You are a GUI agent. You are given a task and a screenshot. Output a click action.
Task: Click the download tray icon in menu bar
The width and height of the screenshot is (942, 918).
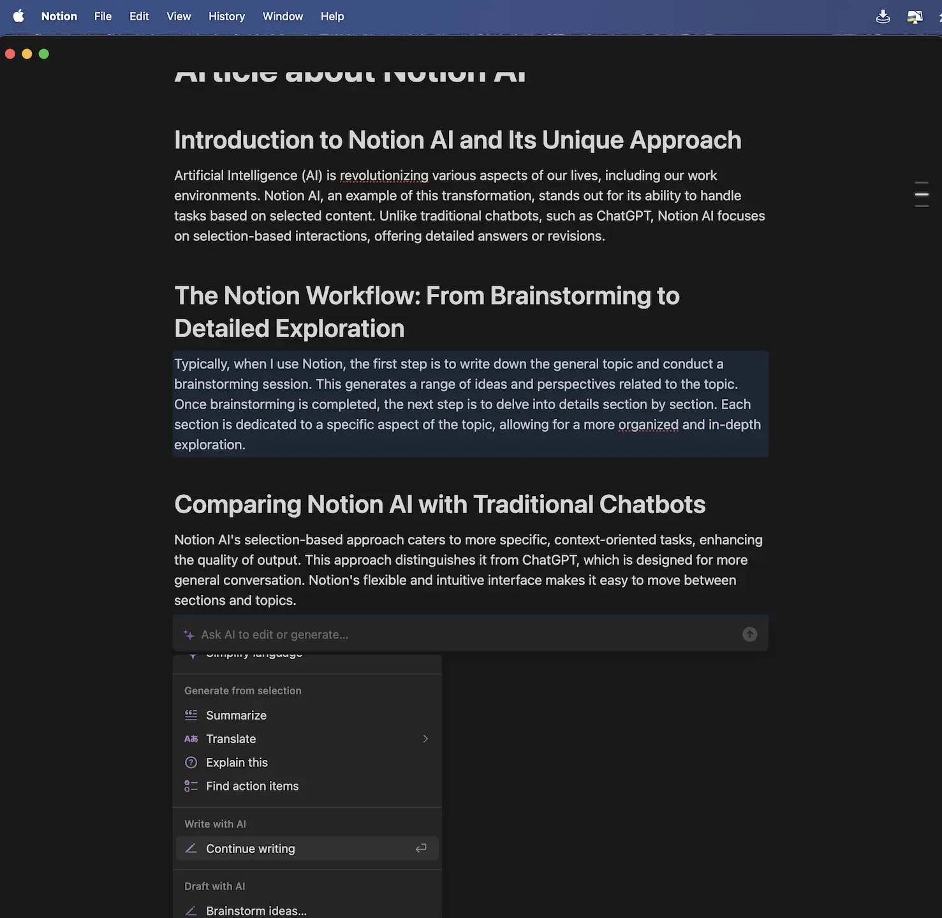coord(883,16)
